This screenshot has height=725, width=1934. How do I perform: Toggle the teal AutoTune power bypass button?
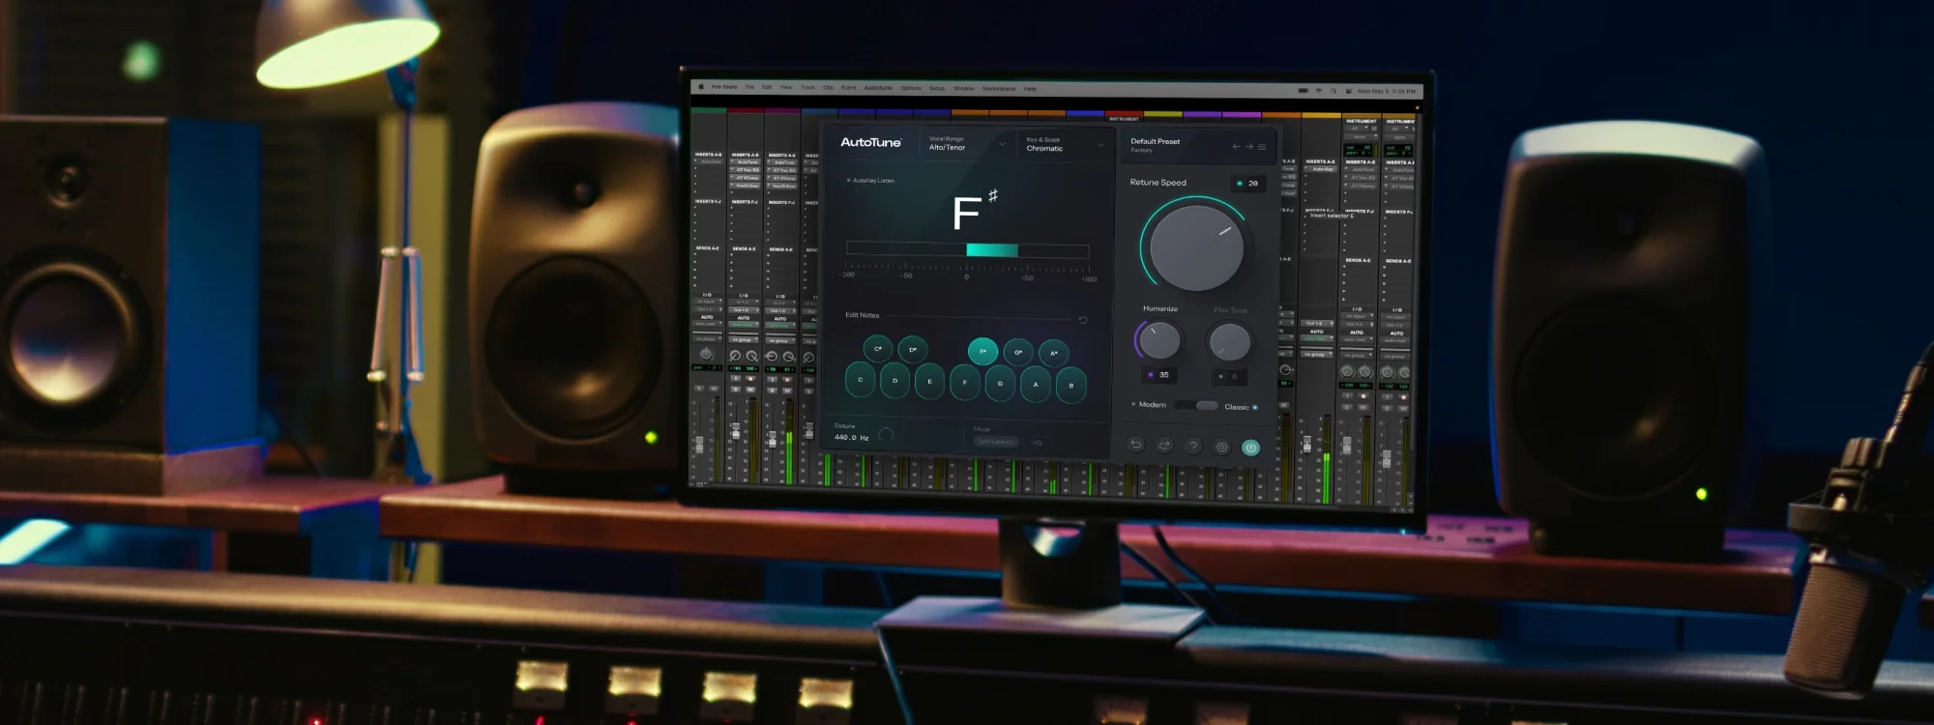point(1250,448)
